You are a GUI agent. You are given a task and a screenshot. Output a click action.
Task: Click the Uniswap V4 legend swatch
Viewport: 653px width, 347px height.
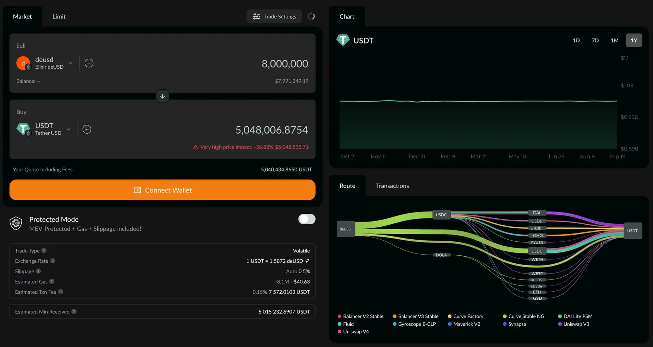coord(339,332)
